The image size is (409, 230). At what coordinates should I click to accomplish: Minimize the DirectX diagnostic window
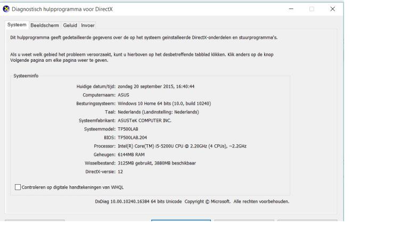291,9
